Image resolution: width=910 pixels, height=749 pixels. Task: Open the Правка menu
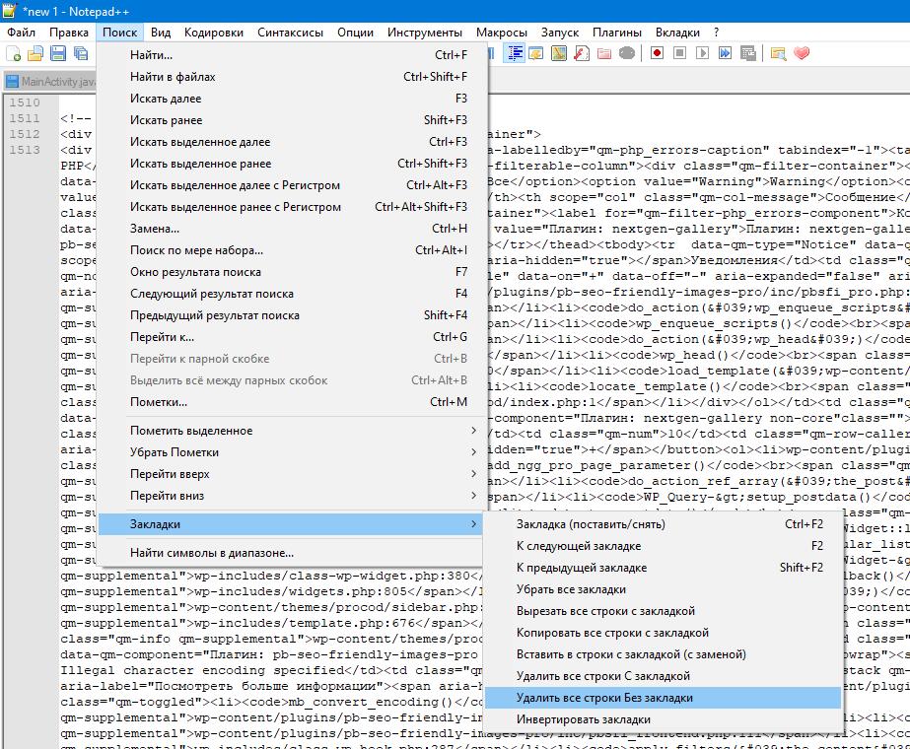[x=68, y=33]
